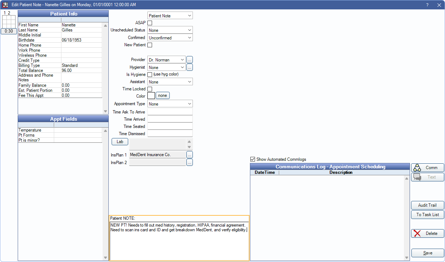The image size is (445, 262).
Task: Click ellipsis button beside InsPlan 1
Action: (190, 155)
